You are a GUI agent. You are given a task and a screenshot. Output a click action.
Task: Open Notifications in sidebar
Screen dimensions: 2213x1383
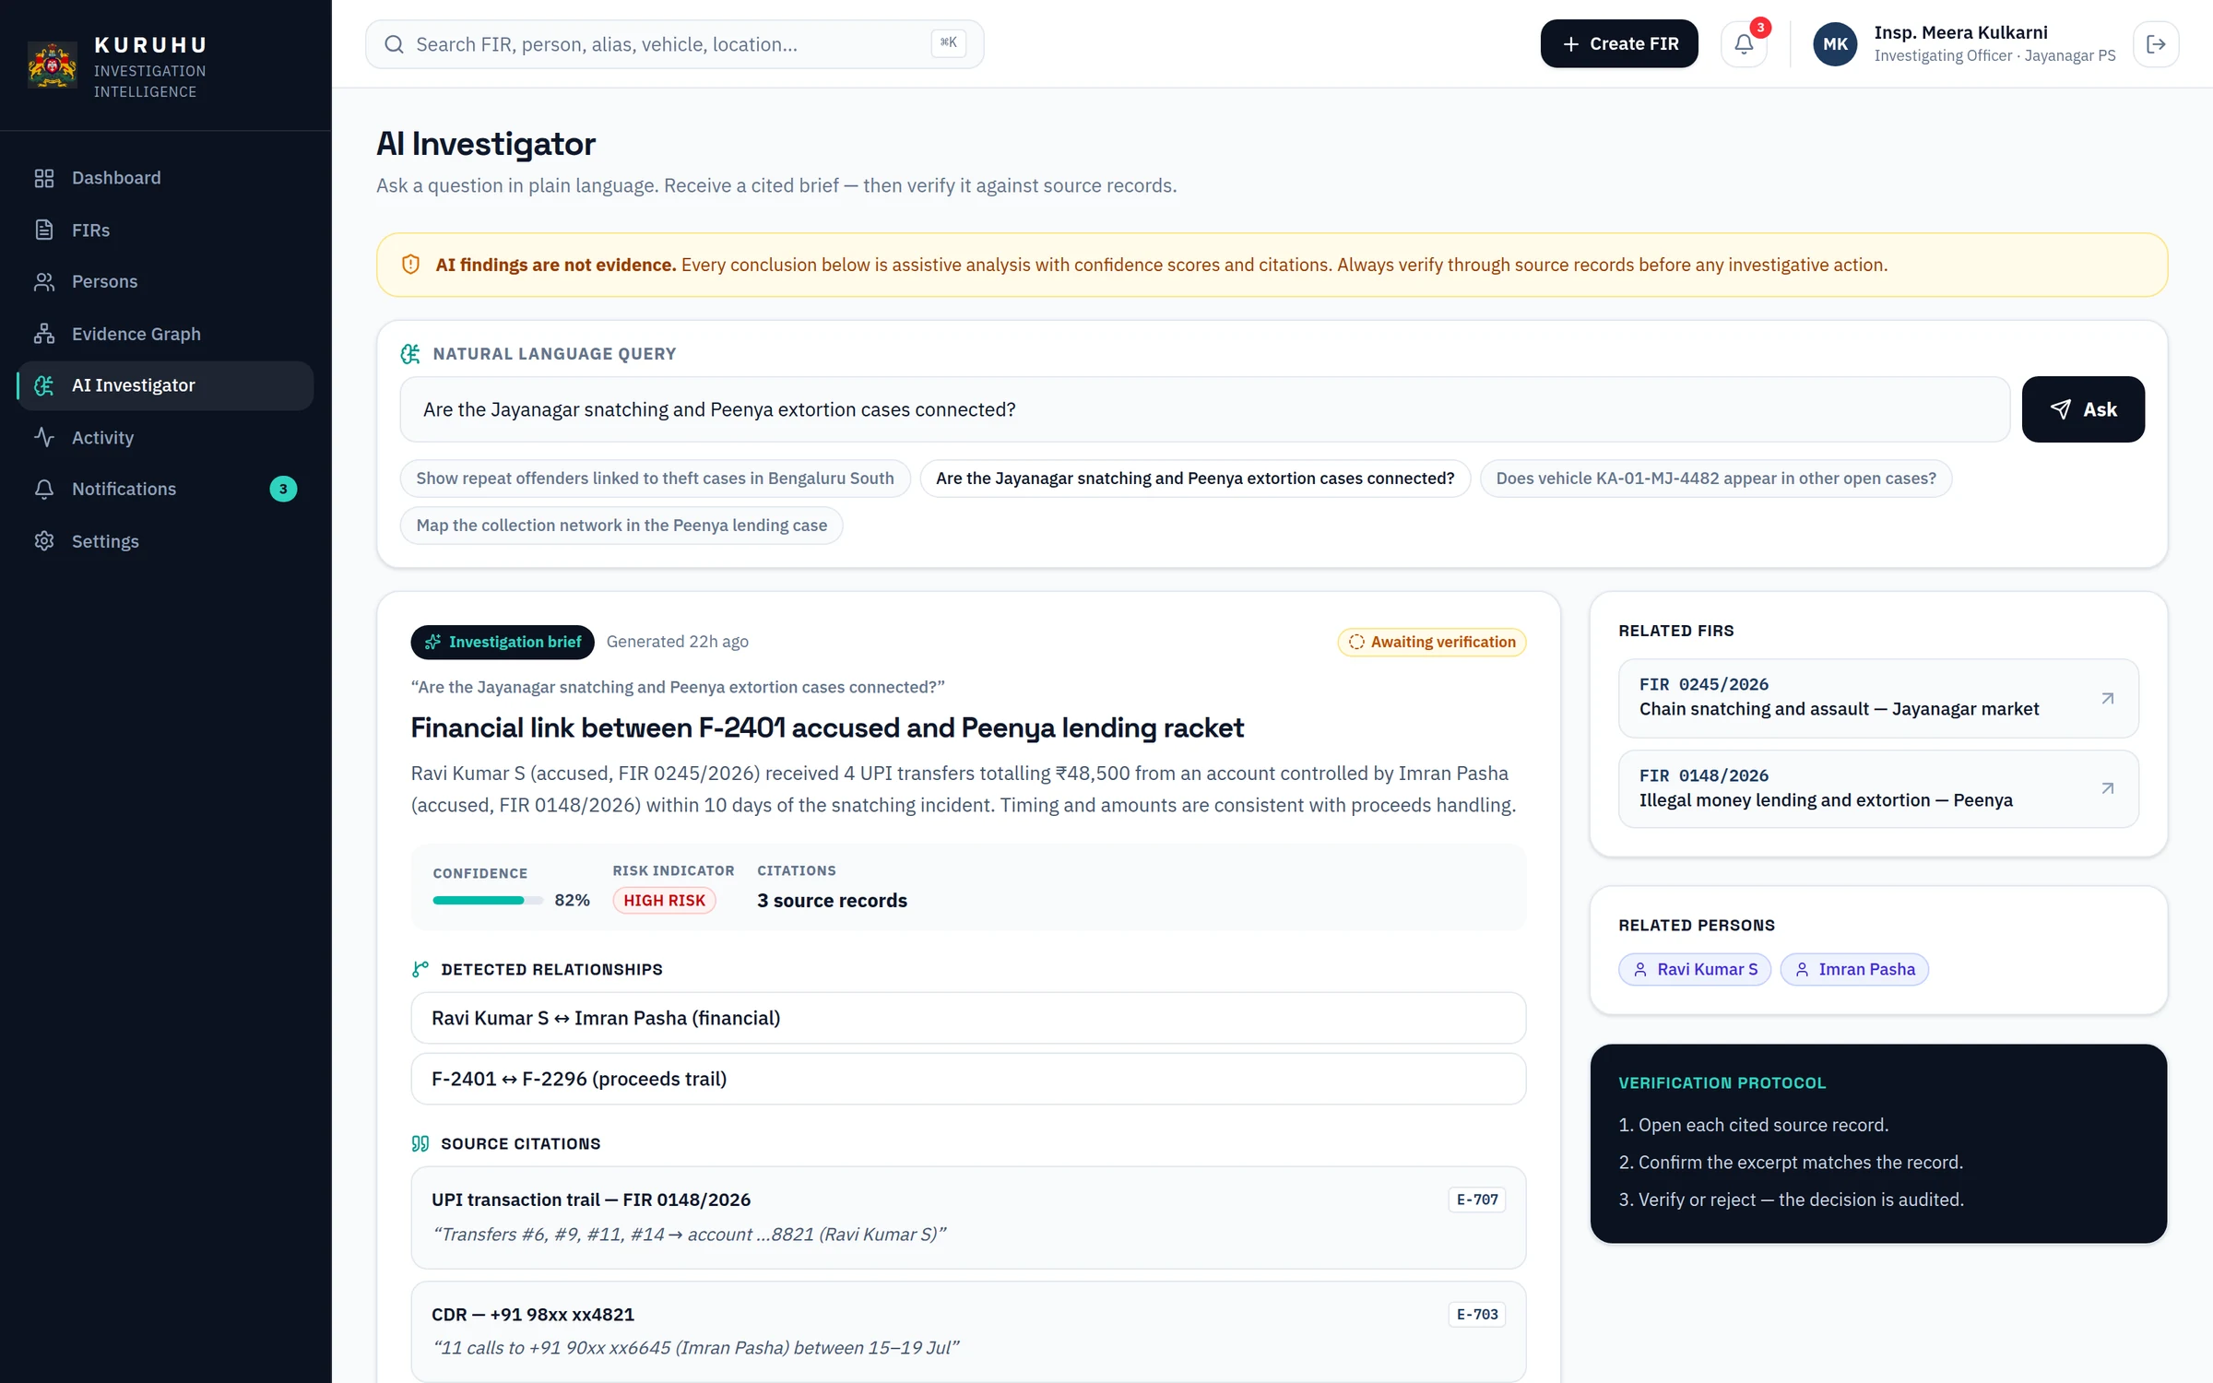[165, 489]
